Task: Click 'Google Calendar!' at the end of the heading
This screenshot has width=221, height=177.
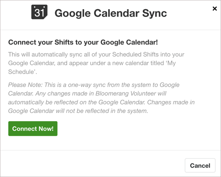Action: 129,42
